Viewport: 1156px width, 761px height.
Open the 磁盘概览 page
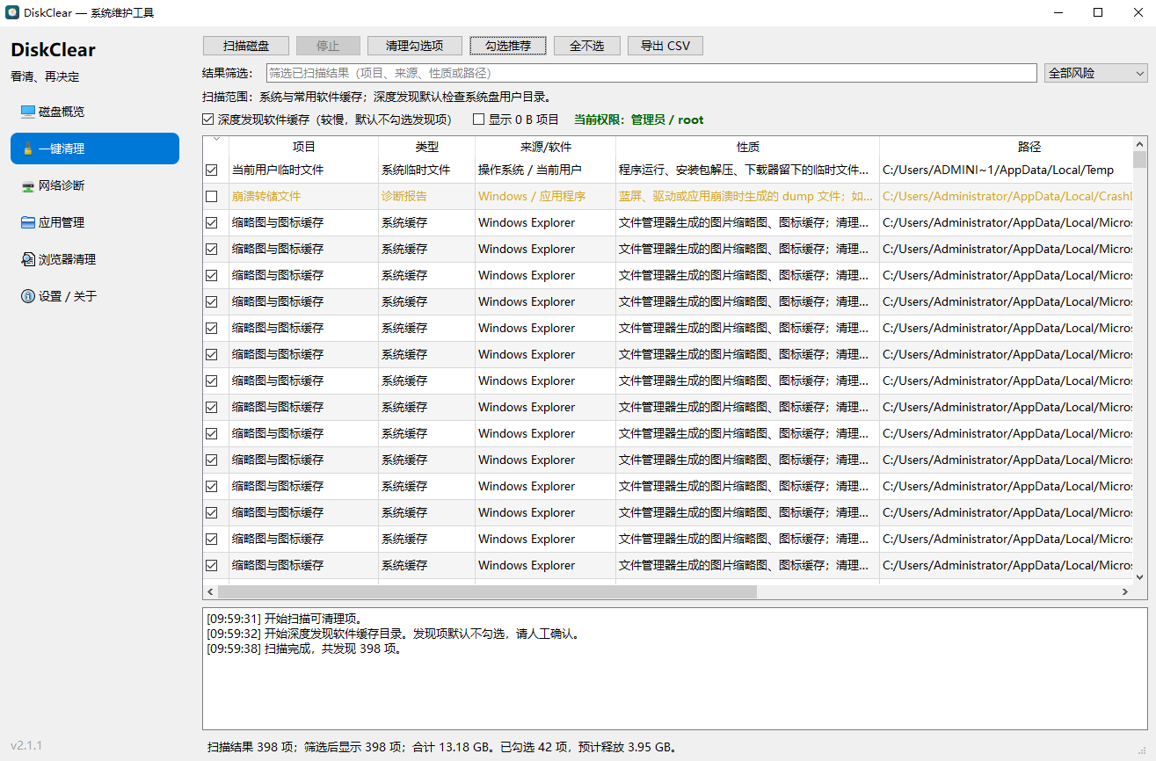coord(95,112)
